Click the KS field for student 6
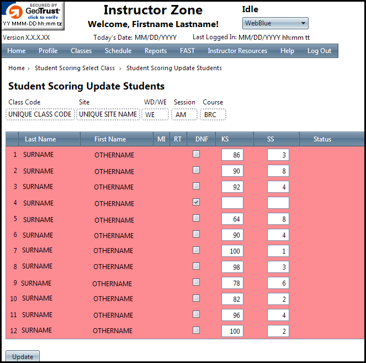The width and height of the screenshot is (366, 363). tap(232, 235)
